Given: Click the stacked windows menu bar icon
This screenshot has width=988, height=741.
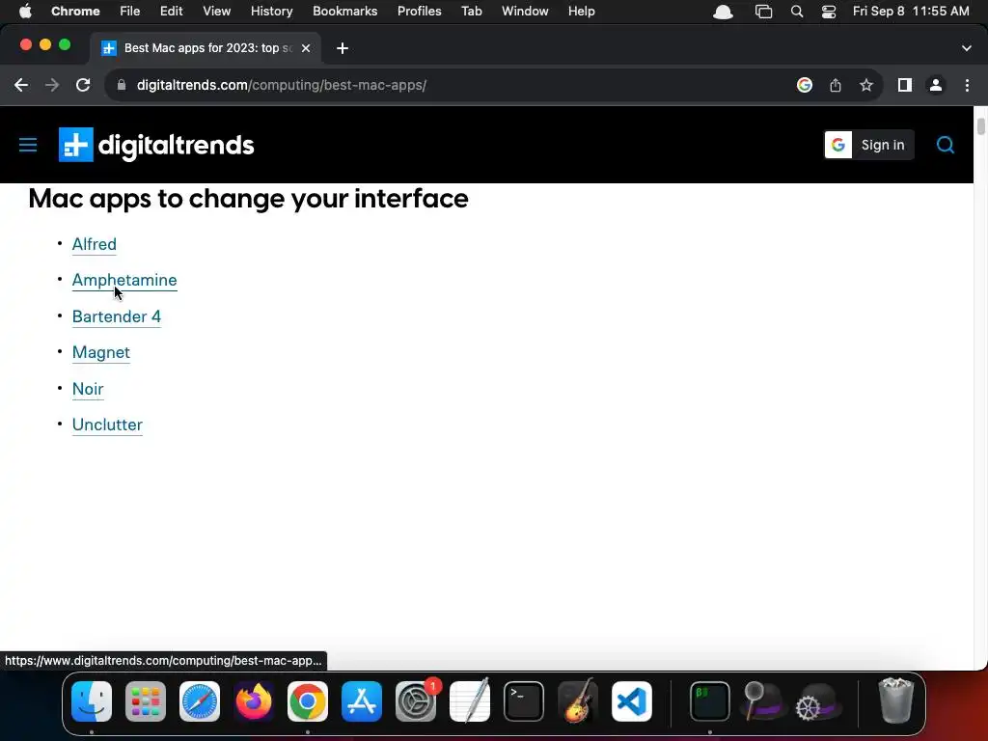Looking at the screenshot, I should click(764, 12).
